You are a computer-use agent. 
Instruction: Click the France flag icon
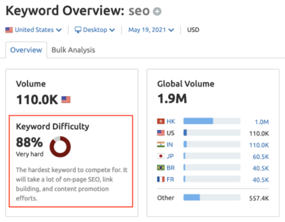(x=161, y=179)
